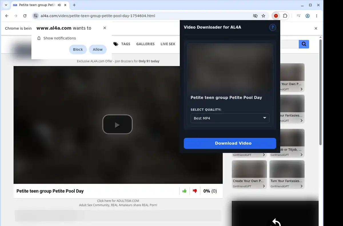Viewport: 343px width, 226px height.
Task: Give the video a green thumbs up
Action: click(184, 191)
